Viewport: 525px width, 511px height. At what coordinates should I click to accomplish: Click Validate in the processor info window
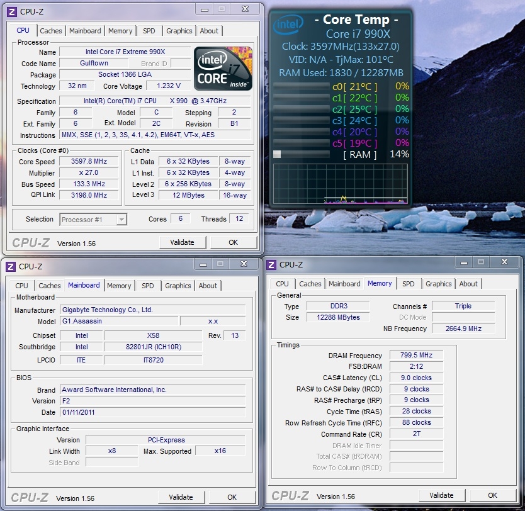(x=182, y=242)
